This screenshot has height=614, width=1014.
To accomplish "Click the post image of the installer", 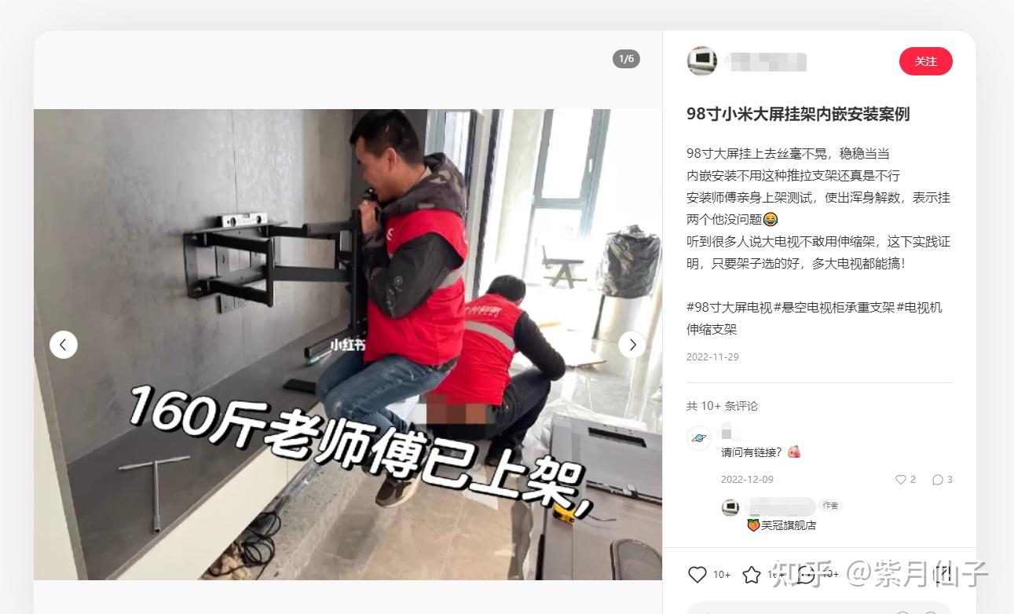I will coord(348,345).
